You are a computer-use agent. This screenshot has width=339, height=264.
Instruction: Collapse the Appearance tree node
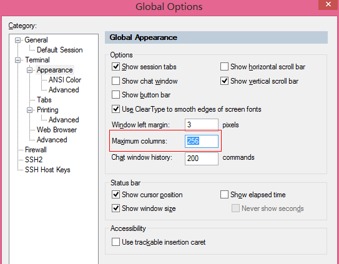[29, 71]
